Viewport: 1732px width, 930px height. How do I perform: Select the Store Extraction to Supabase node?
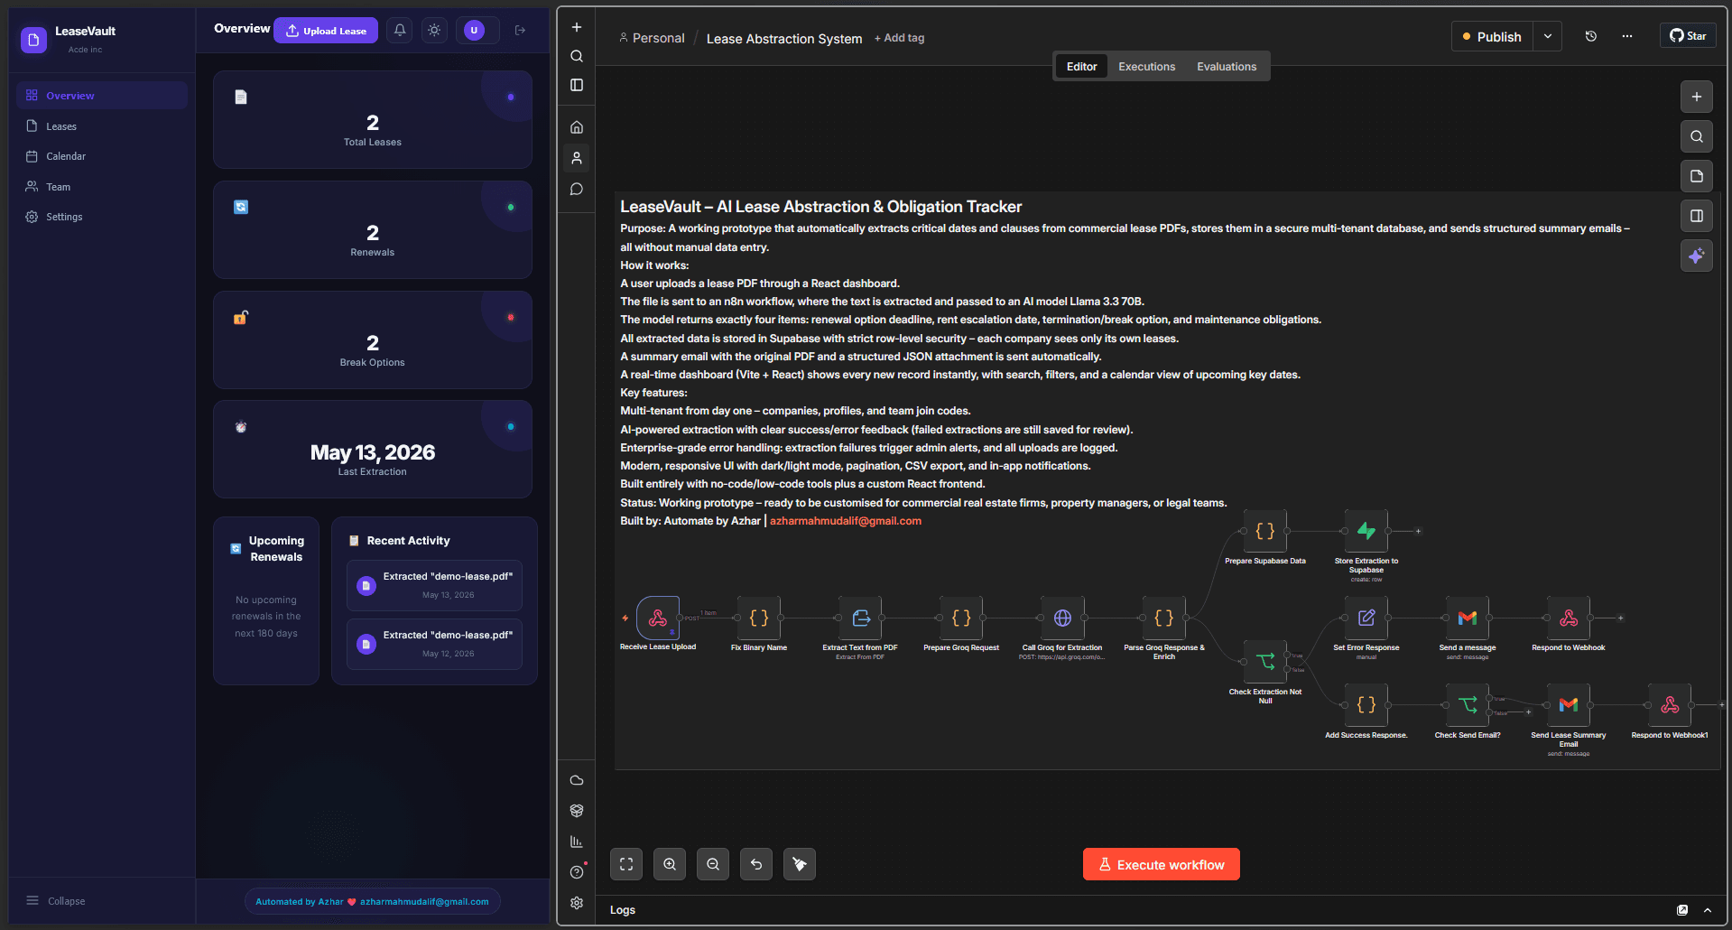[1366, 531]
